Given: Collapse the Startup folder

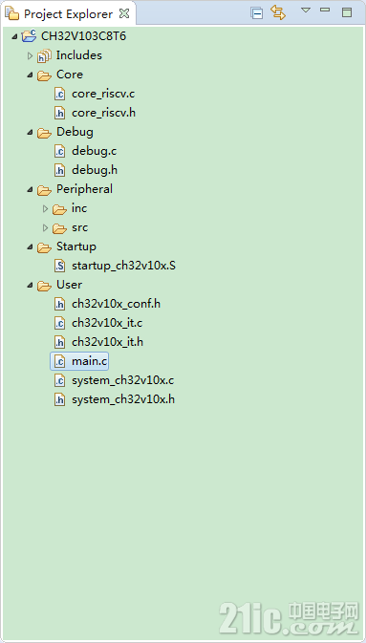Looking at the screenshot, I should pyautogui.click(x=30, y=246).
